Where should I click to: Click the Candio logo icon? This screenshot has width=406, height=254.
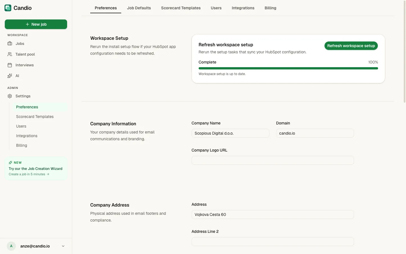point(8,8)
